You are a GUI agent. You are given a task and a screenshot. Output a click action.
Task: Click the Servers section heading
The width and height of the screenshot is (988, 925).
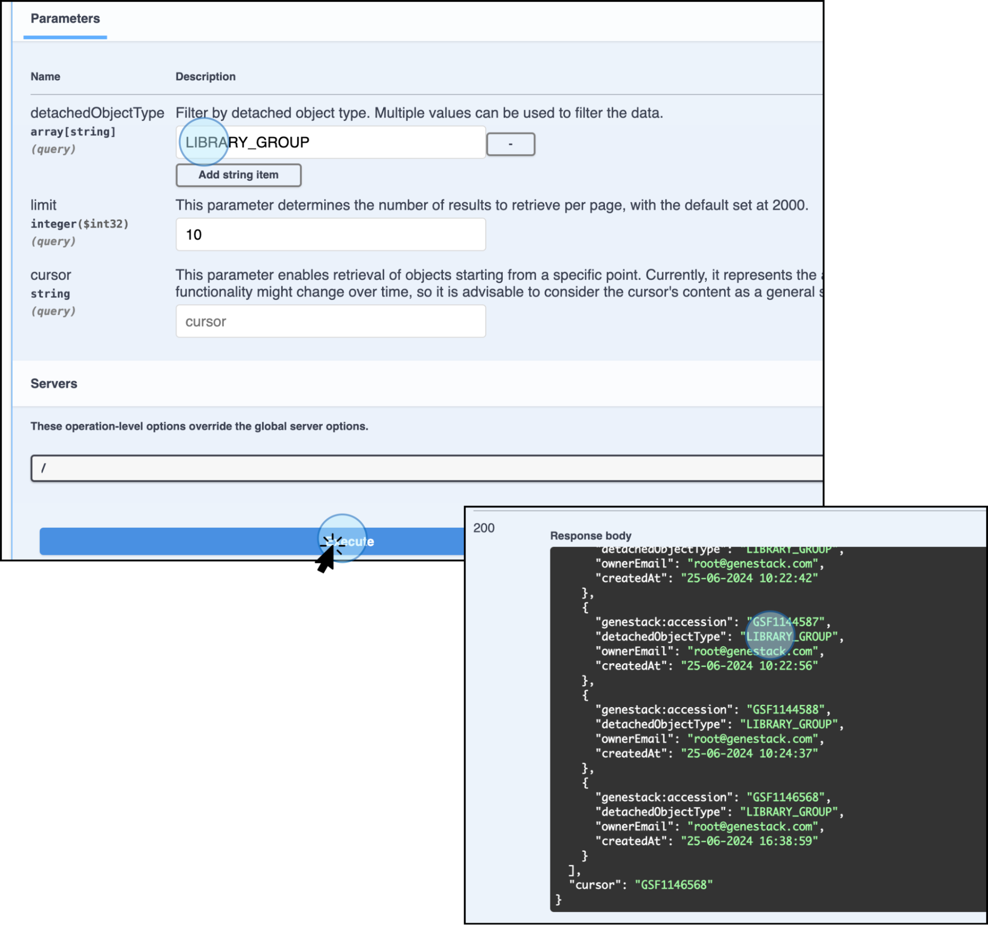[x=54, y=383]
